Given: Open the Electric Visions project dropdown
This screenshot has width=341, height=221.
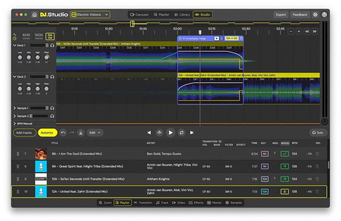Looking at the screenshot, I should point(91,15).
